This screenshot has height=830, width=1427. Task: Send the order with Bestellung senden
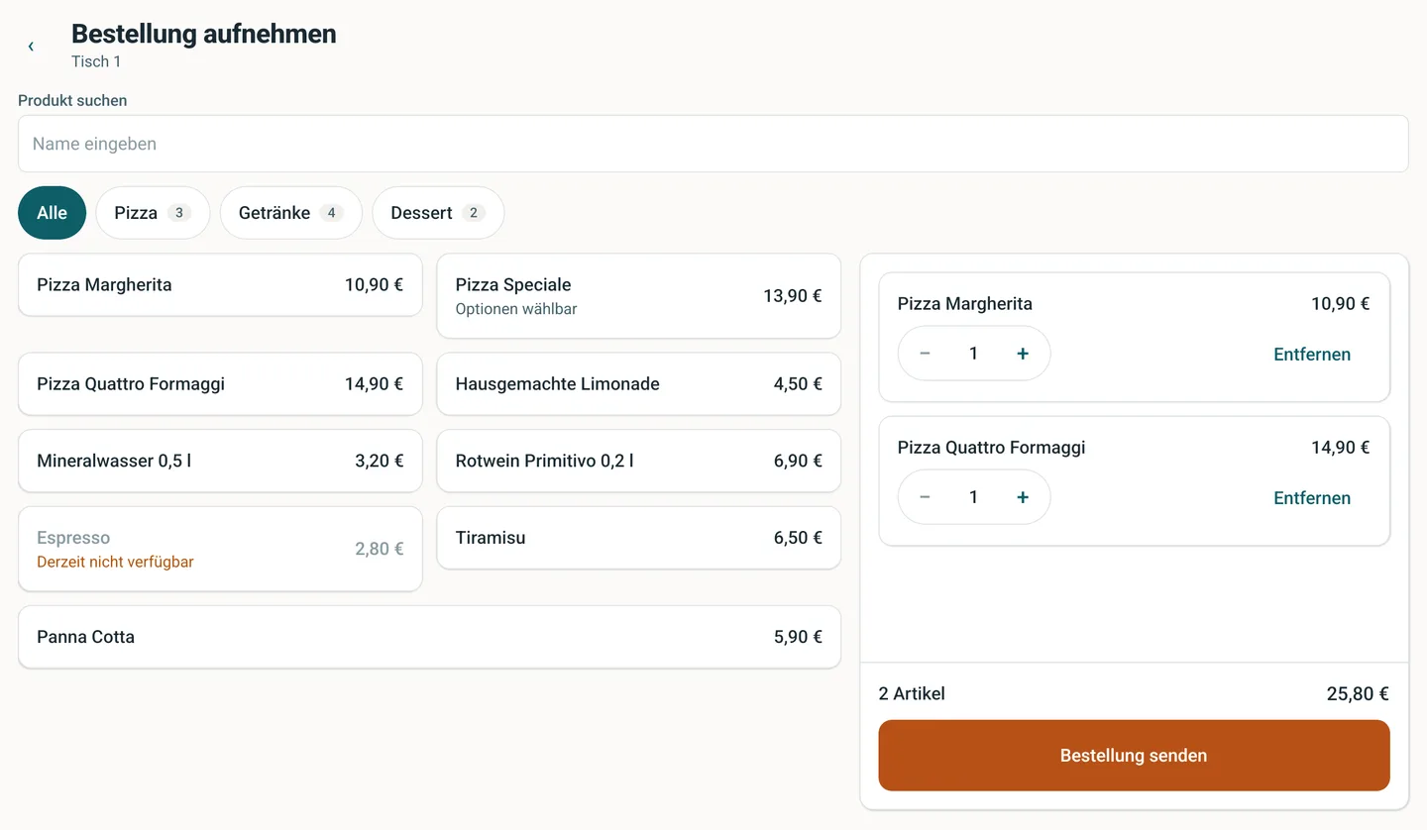pos(1134,756)
